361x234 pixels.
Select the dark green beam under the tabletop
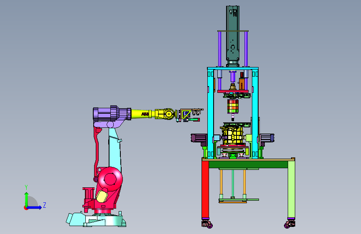click(248, 164)
